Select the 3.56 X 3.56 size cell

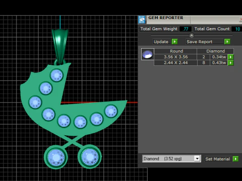point(175,57)
